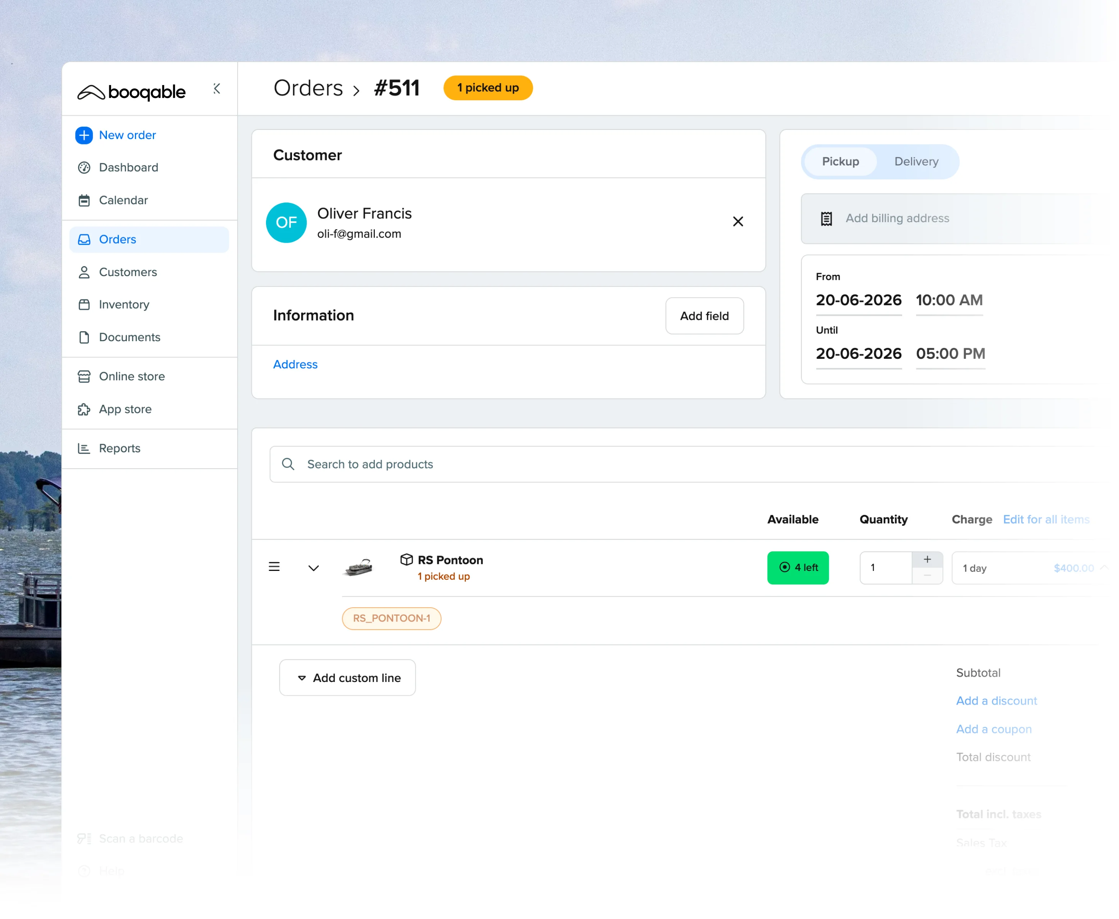Click the App store puzzle icon
This screenshot has height=919, width=1119.
(84, 409)
